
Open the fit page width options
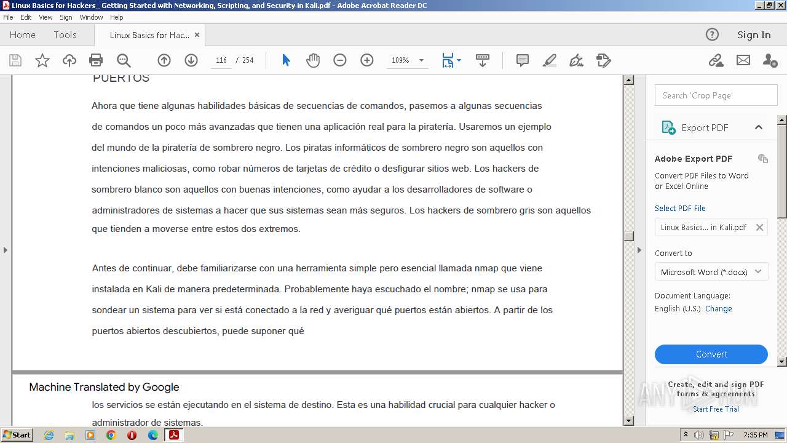point(451,60)
